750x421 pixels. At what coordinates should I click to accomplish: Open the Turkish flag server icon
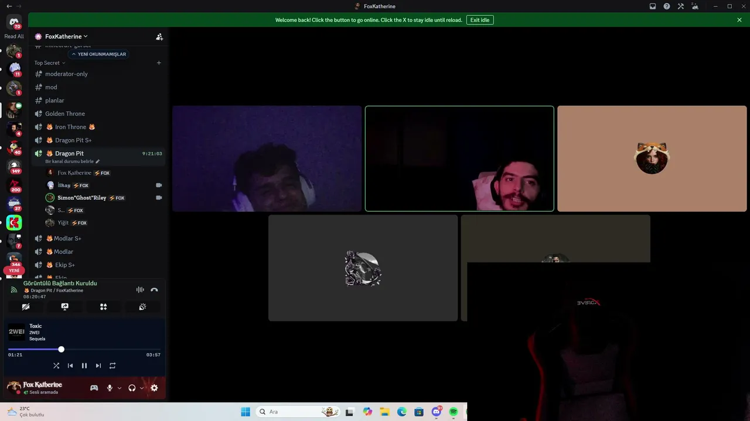pos(14,223)
